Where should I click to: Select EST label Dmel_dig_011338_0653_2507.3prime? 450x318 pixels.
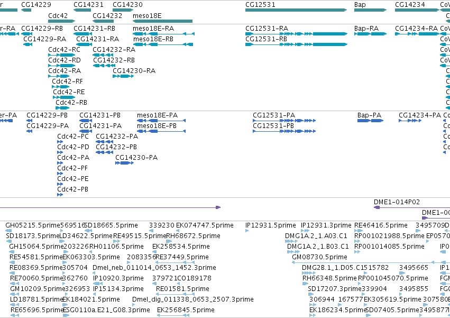pos(193,299)
